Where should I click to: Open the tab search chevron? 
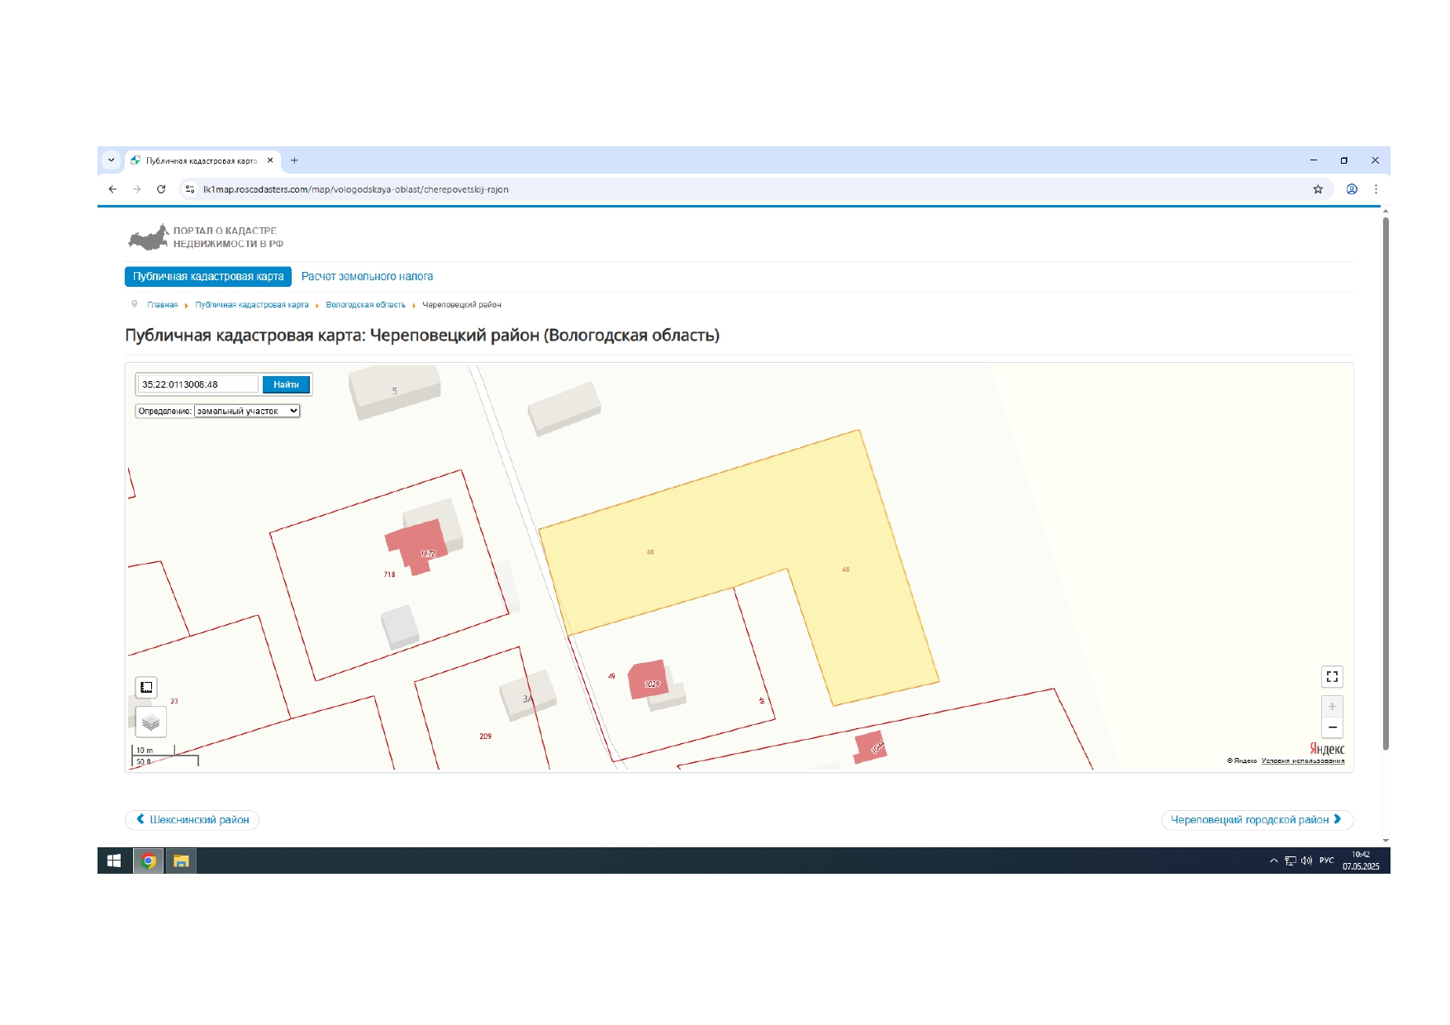coord(111,160)
